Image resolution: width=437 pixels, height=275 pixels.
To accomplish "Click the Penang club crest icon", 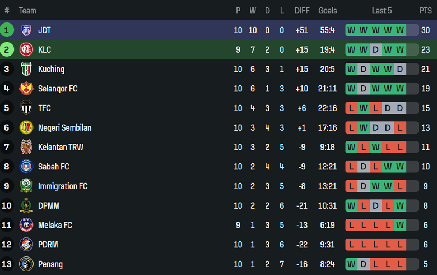I will 26,264.
